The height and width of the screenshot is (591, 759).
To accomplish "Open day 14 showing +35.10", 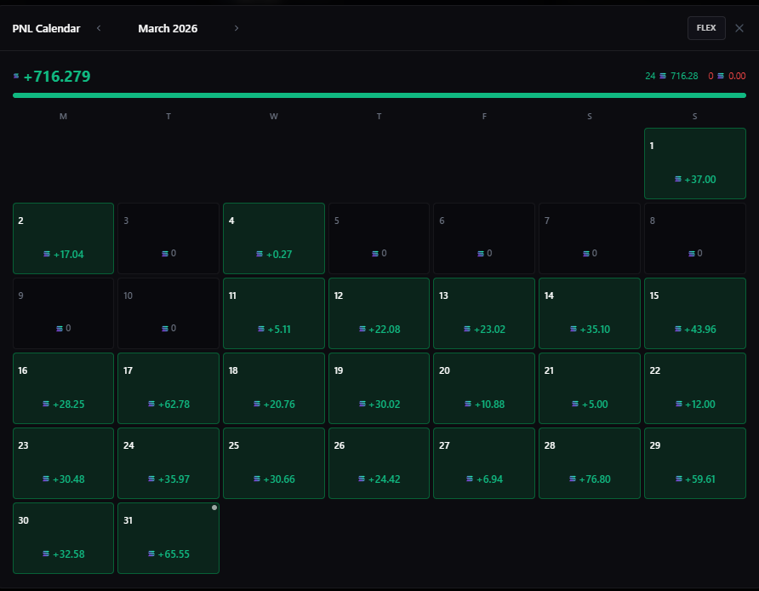I will (590, 313).
